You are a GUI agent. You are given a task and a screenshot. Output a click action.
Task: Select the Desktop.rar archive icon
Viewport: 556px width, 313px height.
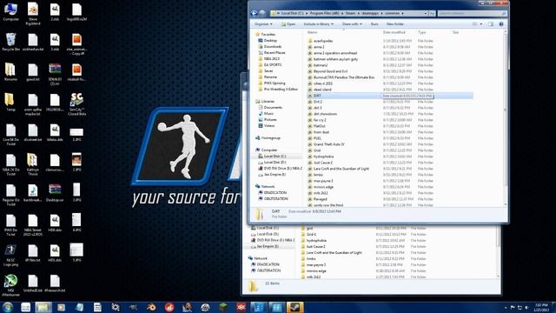pos(55,193)
